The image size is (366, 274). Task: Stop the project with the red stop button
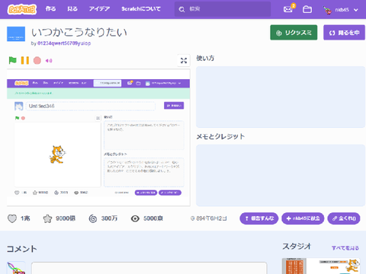(x=37, y=60)
